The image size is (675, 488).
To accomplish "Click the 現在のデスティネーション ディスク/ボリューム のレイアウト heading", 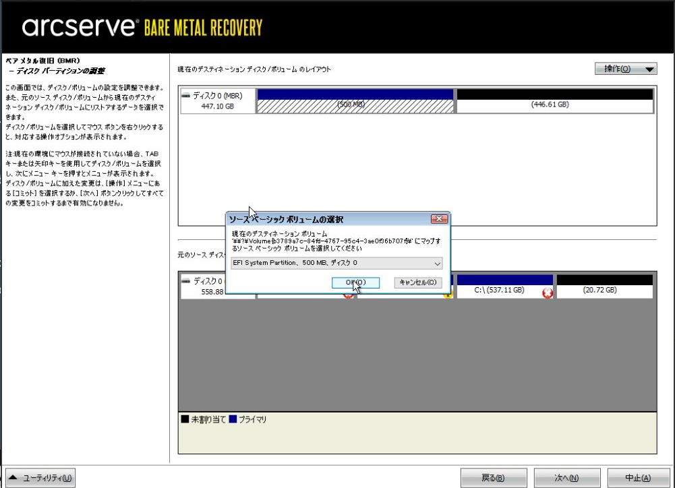I will tap(254, 69).
